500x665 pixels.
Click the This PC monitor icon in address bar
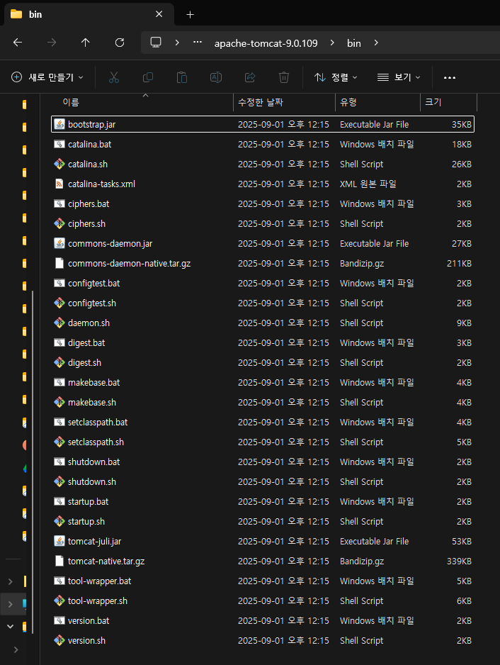point(156,43)
